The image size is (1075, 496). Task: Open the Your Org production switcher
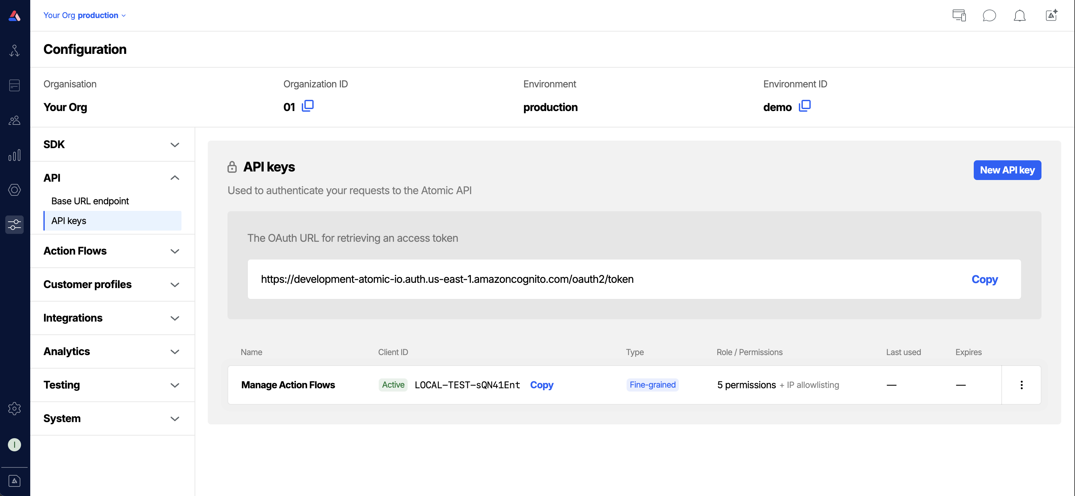(x=85, y=15)
